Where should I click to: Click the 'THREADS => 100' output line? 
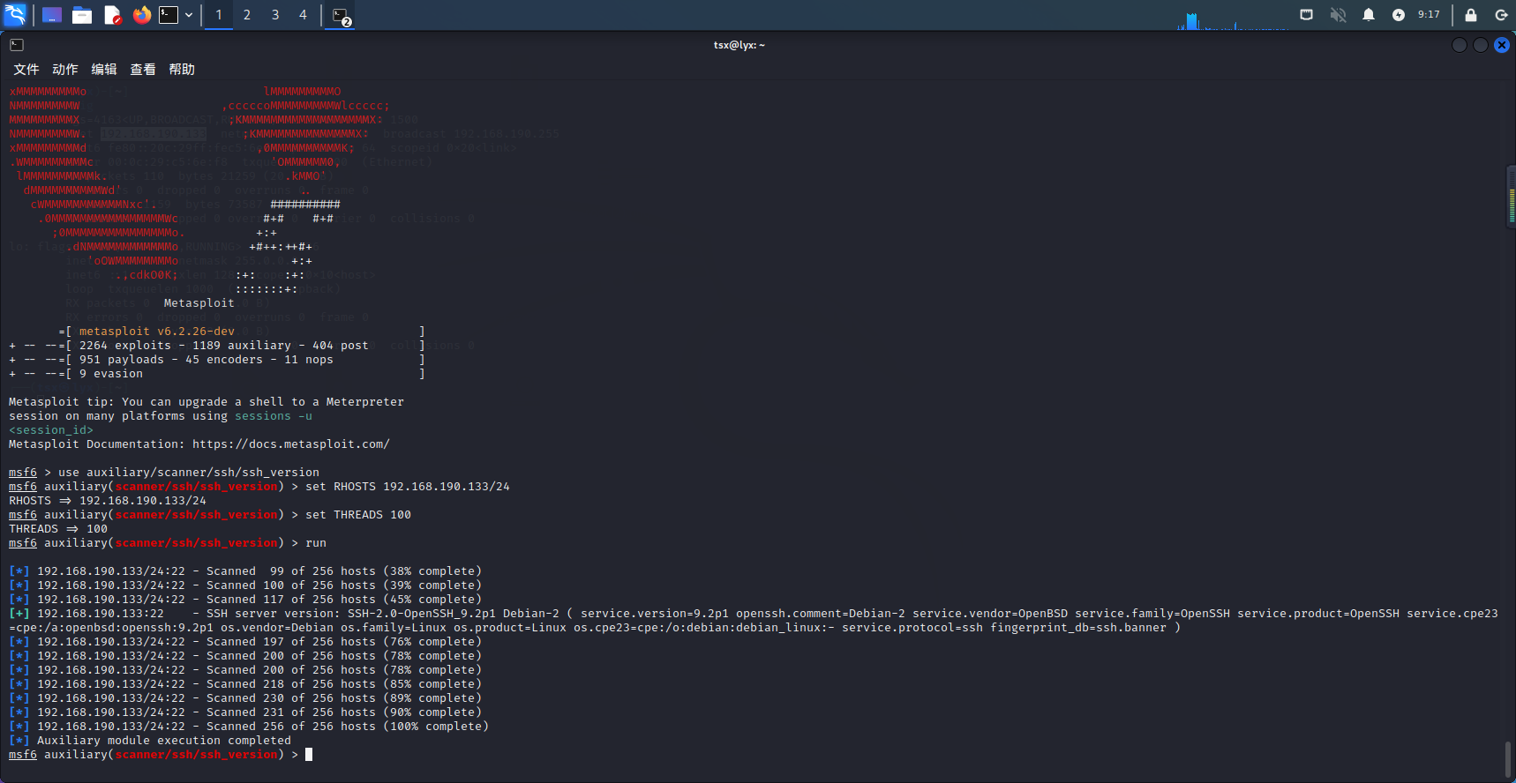point(58,529)
